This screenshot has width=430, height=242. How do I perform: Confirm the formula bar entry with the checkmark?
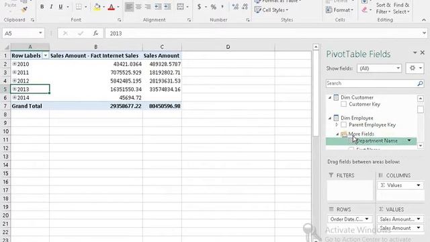tap(81, 34)
